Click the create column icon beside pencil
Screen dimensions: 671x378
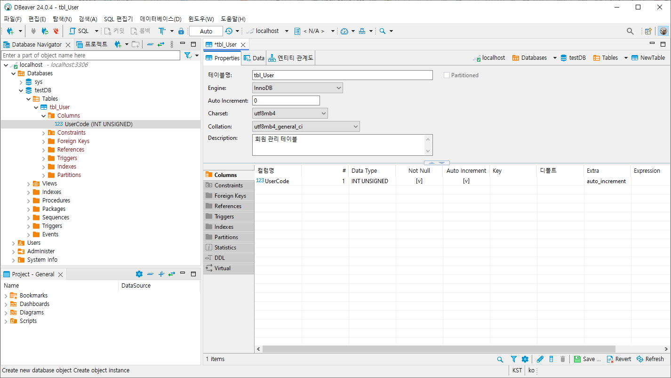coord(551,359)
